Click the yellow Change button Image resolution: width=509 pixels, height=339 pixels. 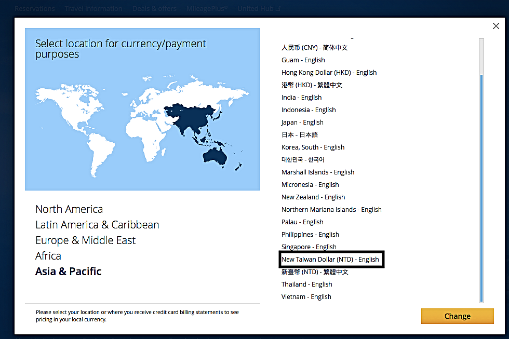coord(458,316)
